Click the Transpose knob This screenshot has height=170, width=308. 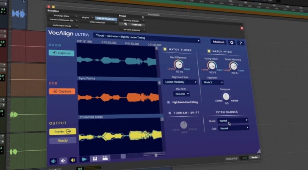[x=226, y=96]
